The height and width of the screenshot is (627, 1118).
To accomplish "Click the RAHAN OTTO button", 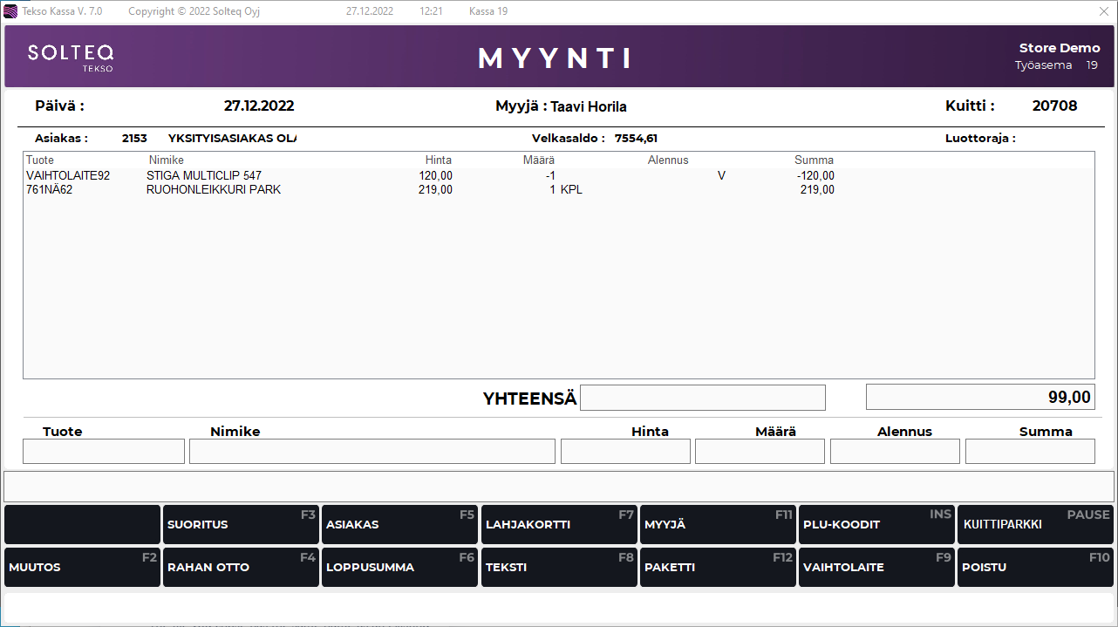I will [x=241, y=567].
